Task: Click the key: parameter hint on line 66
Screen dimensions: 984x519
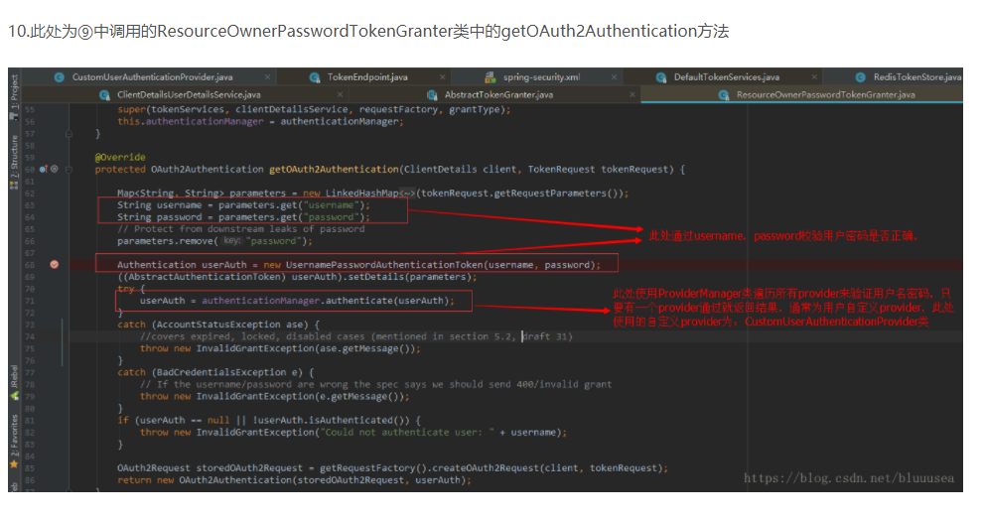Action: (x=232, y=241)
